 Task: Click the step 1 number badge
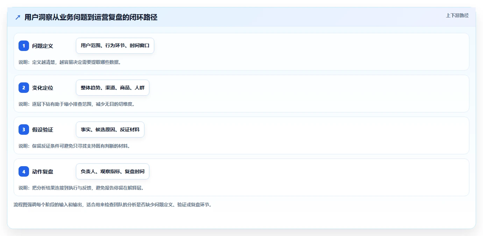(x=24, y=46)
